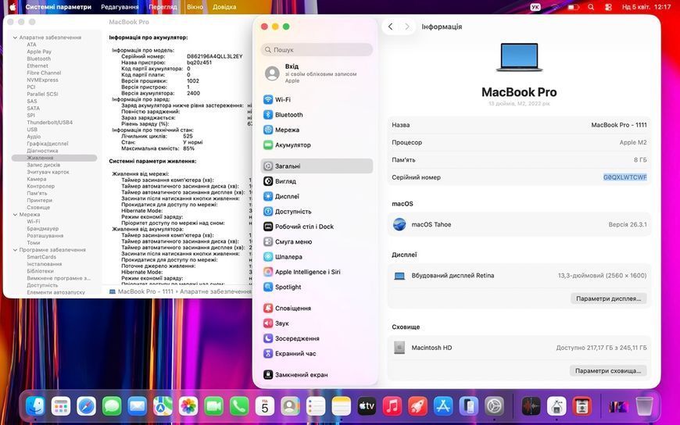Open Смуга меню settings
The width and height of the screenshot is (680, 425).
pyautogui.click(x=317, y=242)
